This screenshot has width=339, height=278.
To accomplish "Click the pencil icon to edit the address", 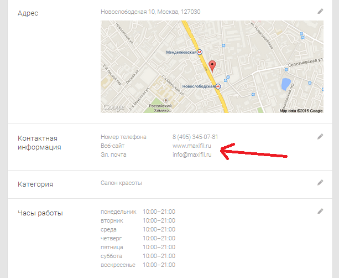I will (320, 11).
